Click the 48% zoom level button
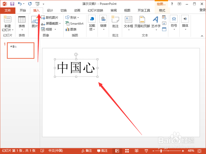The image size is (206, 154). point(191,151)
